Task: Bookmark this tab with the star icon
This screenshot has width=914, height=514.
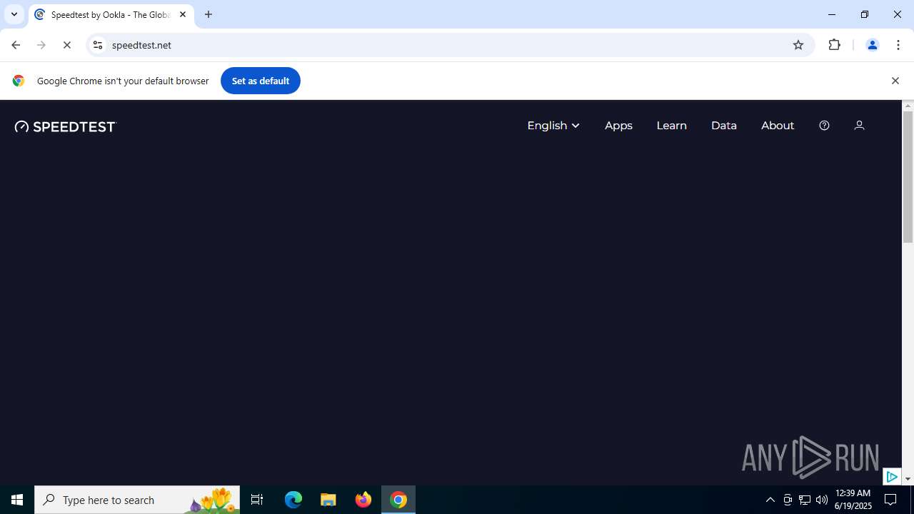Action: pos(798,45)
